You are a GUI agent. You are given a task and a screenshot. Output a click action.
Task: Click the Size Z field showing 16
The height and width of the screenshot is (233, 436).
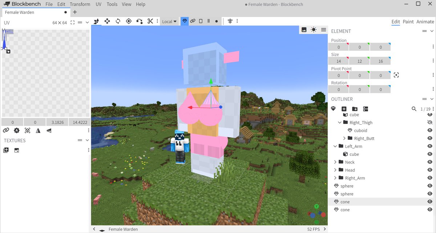[x=380, y=61]
